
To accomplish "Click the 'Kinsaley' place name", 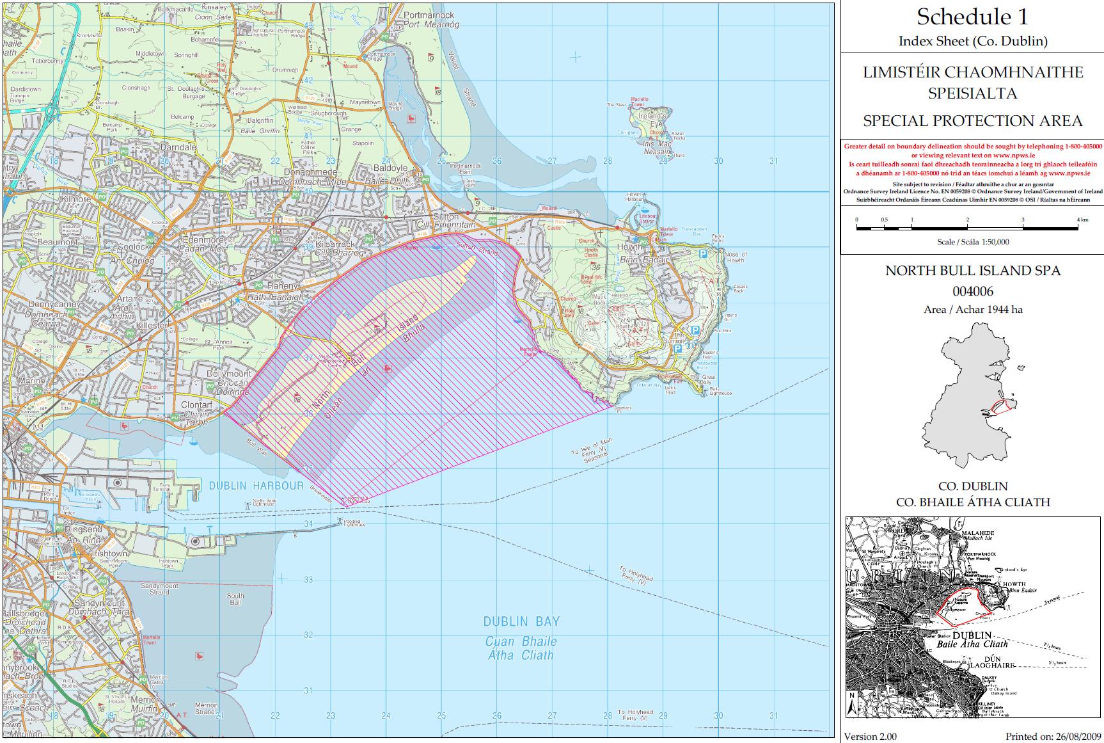I will coord(215,7).
